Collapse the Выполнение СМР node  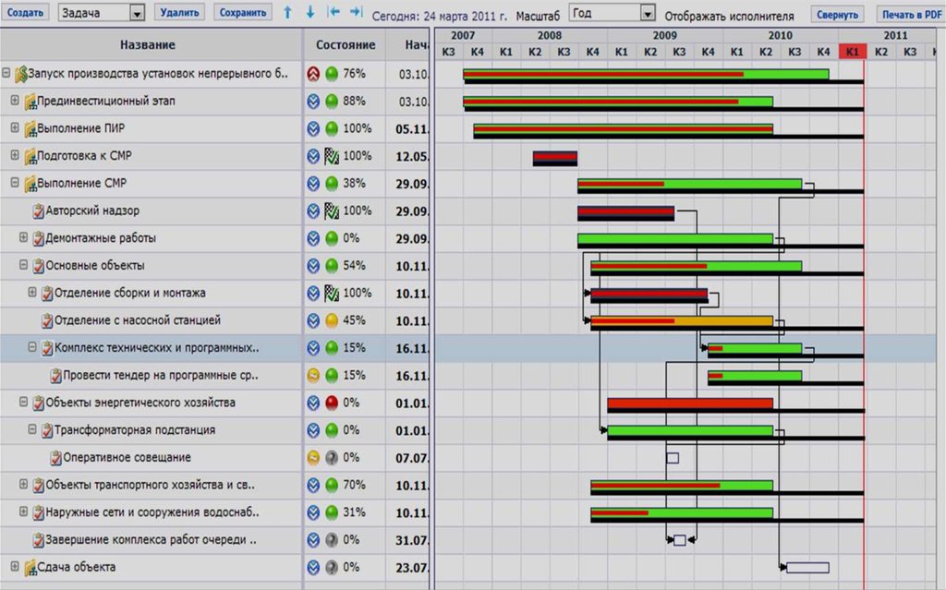pyautogui.click(x=15, y=183)
